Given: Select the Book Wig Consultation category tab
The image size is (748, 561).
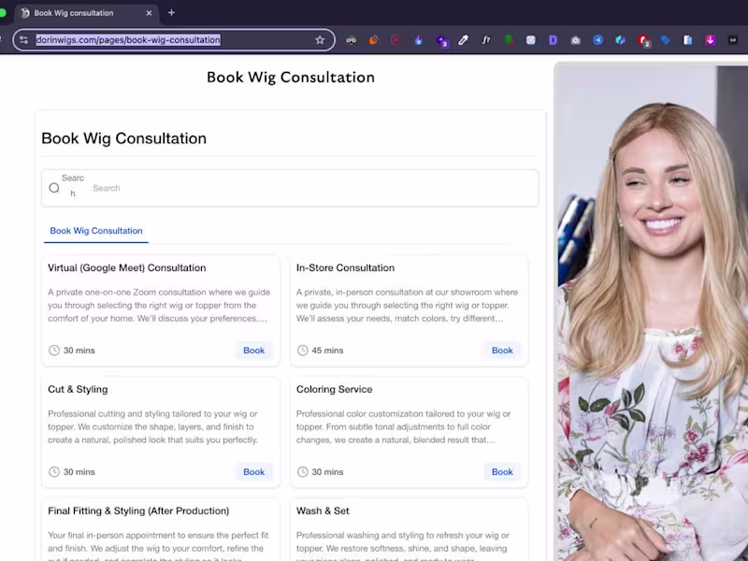Looking at the screenshot, I should [x=96, y=231].
